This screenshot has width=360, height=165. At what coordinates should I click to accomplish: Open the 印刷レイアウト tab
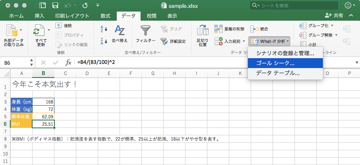(x=72, y=16)
